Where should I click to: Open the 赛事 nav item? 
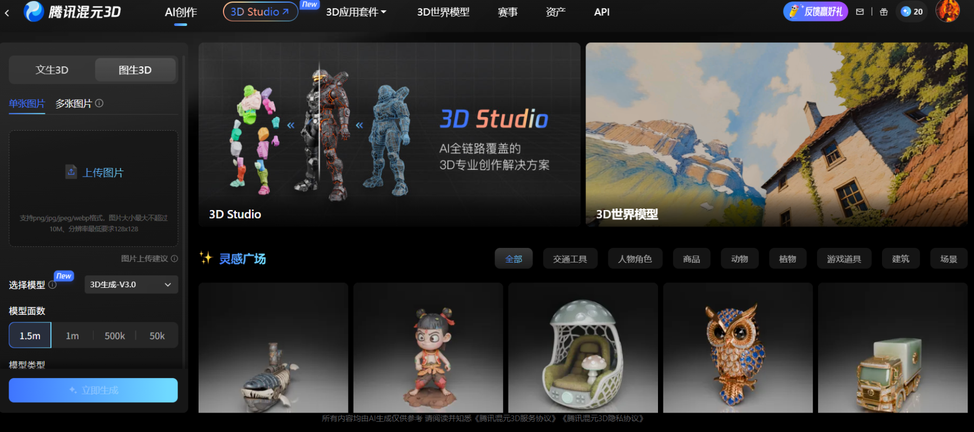click(508, 12)
